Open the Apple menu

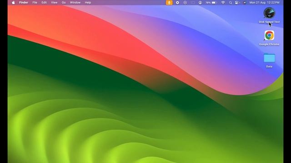coord(13,3)
